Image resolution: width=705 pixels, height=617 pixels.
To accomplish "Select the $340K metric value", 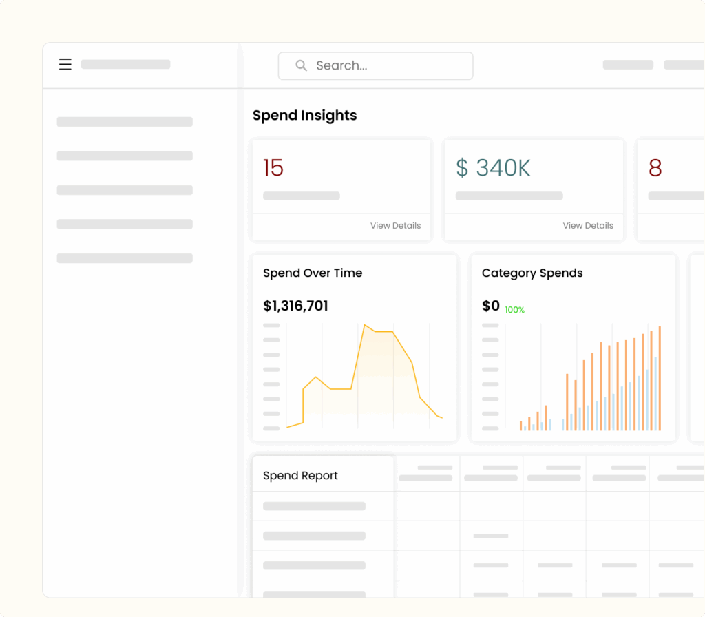I will (493, 168).
